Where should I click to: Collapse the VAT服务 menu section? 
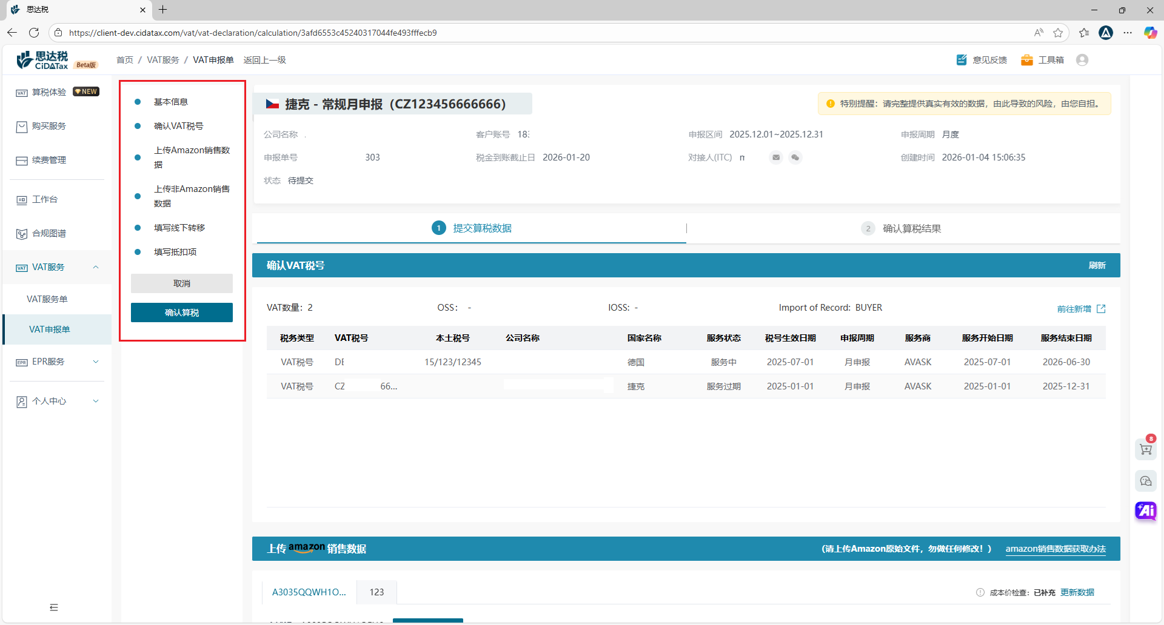coord(95,267)
